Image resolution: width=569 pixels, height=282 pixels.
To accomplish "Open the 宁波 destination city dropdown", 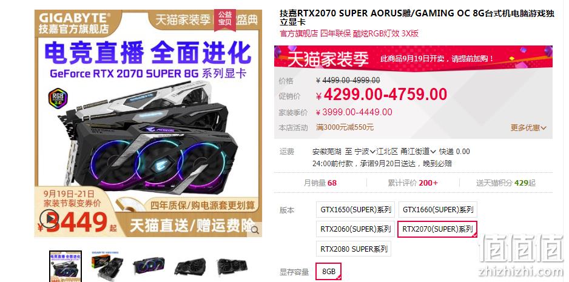I will [365, 152].
